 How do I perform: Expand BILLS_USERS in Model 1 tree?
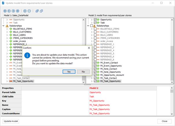pyautogui.click(x=7, y=35)
